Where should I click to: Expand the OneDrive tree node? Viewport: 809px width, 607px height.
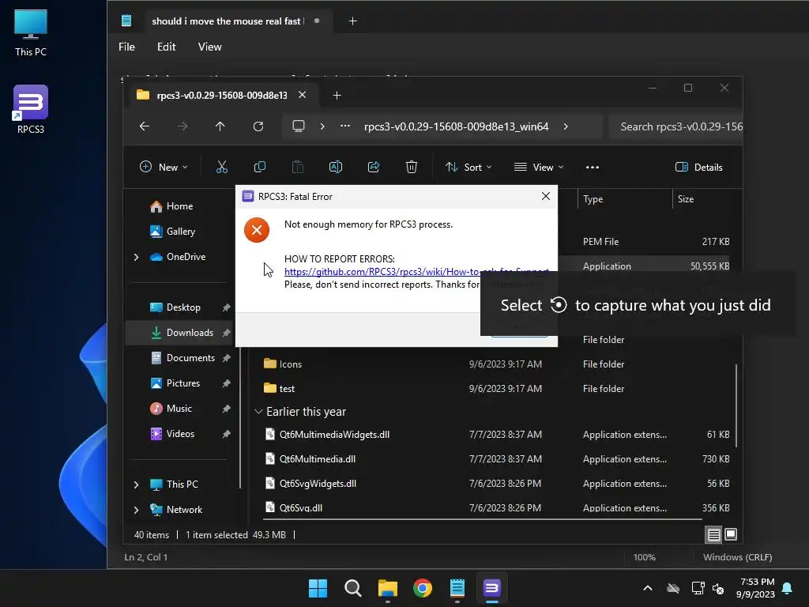click(136, 257)
